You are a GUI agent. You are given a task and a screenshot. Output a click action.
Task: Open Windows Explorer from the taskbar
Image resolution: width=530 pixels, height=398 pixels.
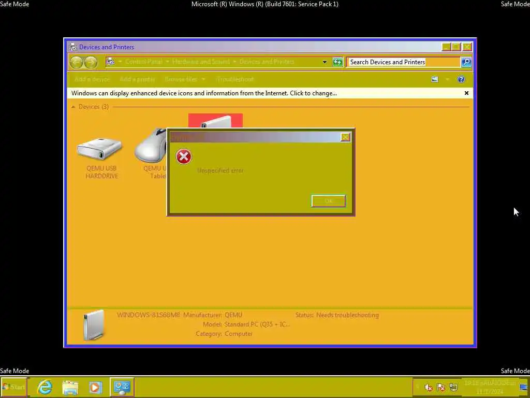[70, 387]
